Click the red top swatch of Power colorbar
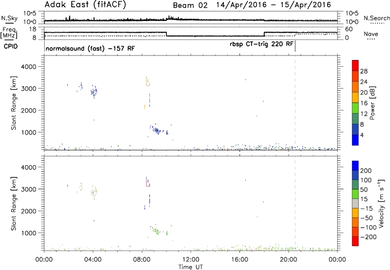This screenshot has width=390, height=270. (355, 65)
